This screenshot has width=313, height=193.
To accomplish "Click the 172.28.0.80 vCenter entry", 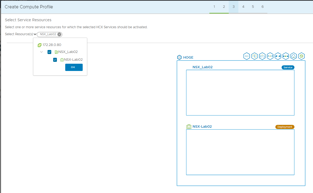I will [52, 45].
